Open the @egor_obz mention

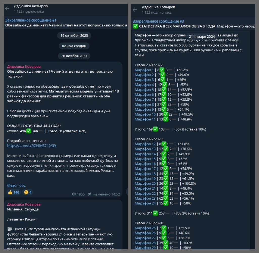(16, 185)
